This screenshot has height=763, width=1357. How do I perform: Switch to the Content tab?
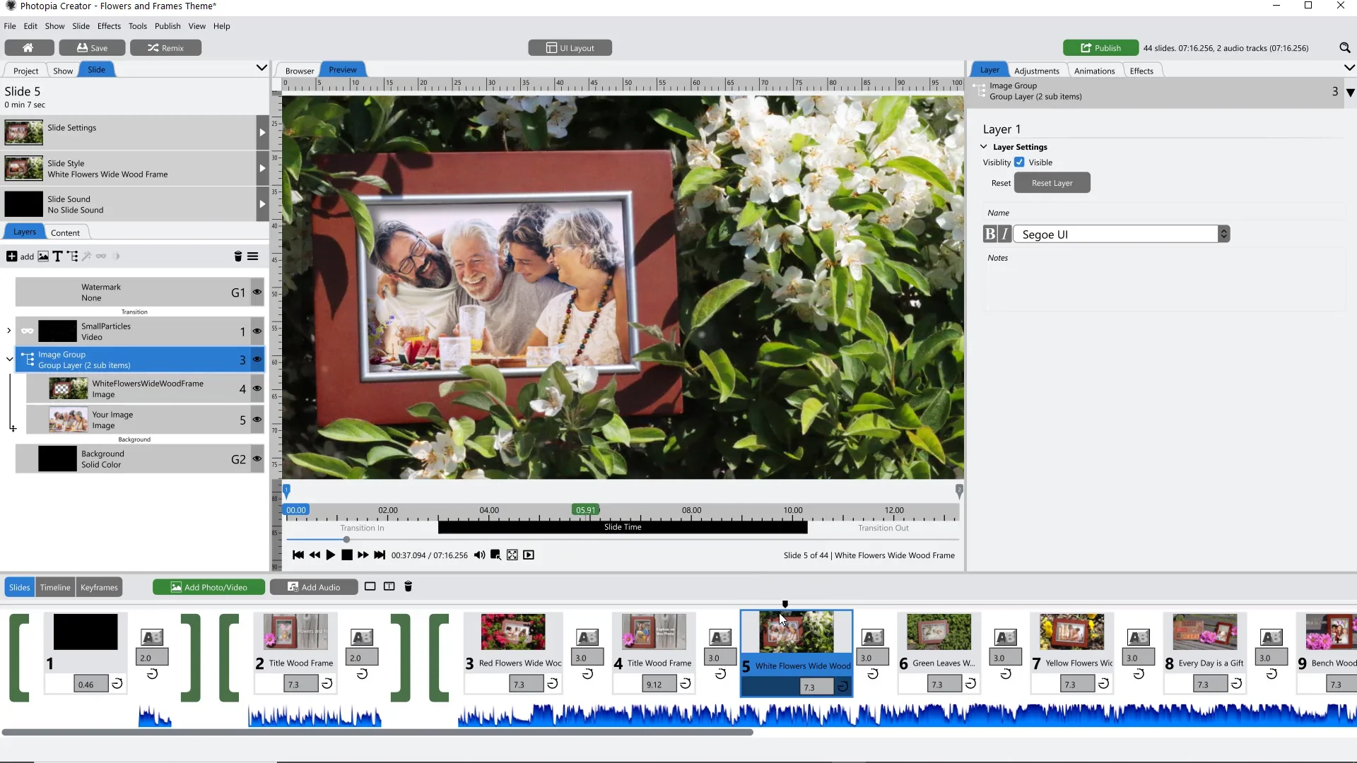point(65,232)
